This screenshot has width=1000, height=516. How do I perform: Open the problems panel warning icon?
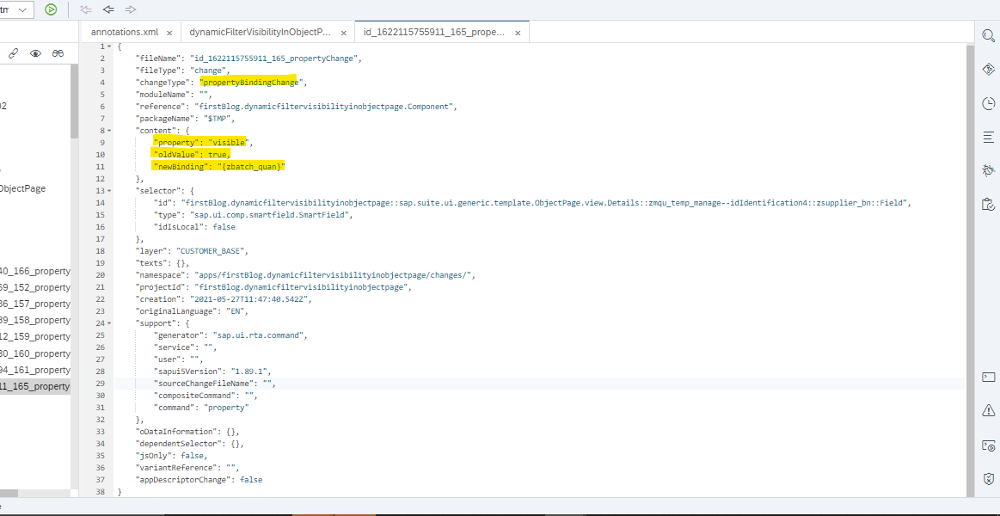[988, 410]
